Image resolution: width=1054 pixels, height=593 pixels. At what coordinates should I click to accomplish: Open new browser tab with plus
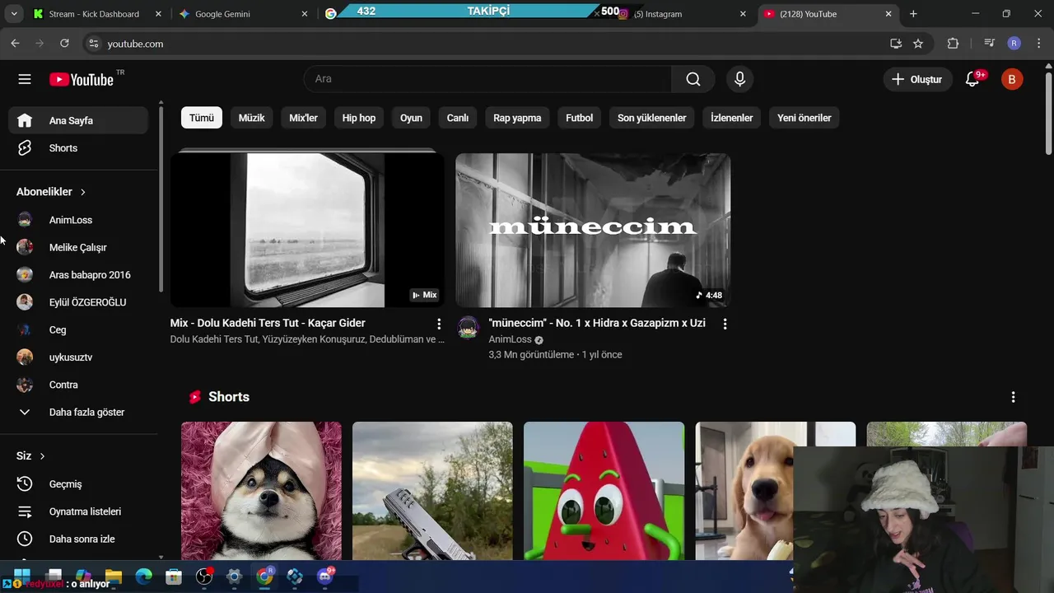pos(913,14)
